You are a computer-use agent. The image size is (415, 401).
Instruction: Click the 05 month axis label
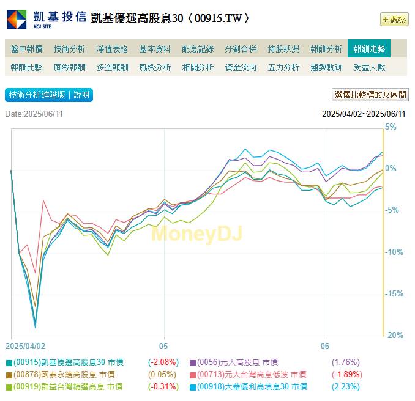click(163, 346)
